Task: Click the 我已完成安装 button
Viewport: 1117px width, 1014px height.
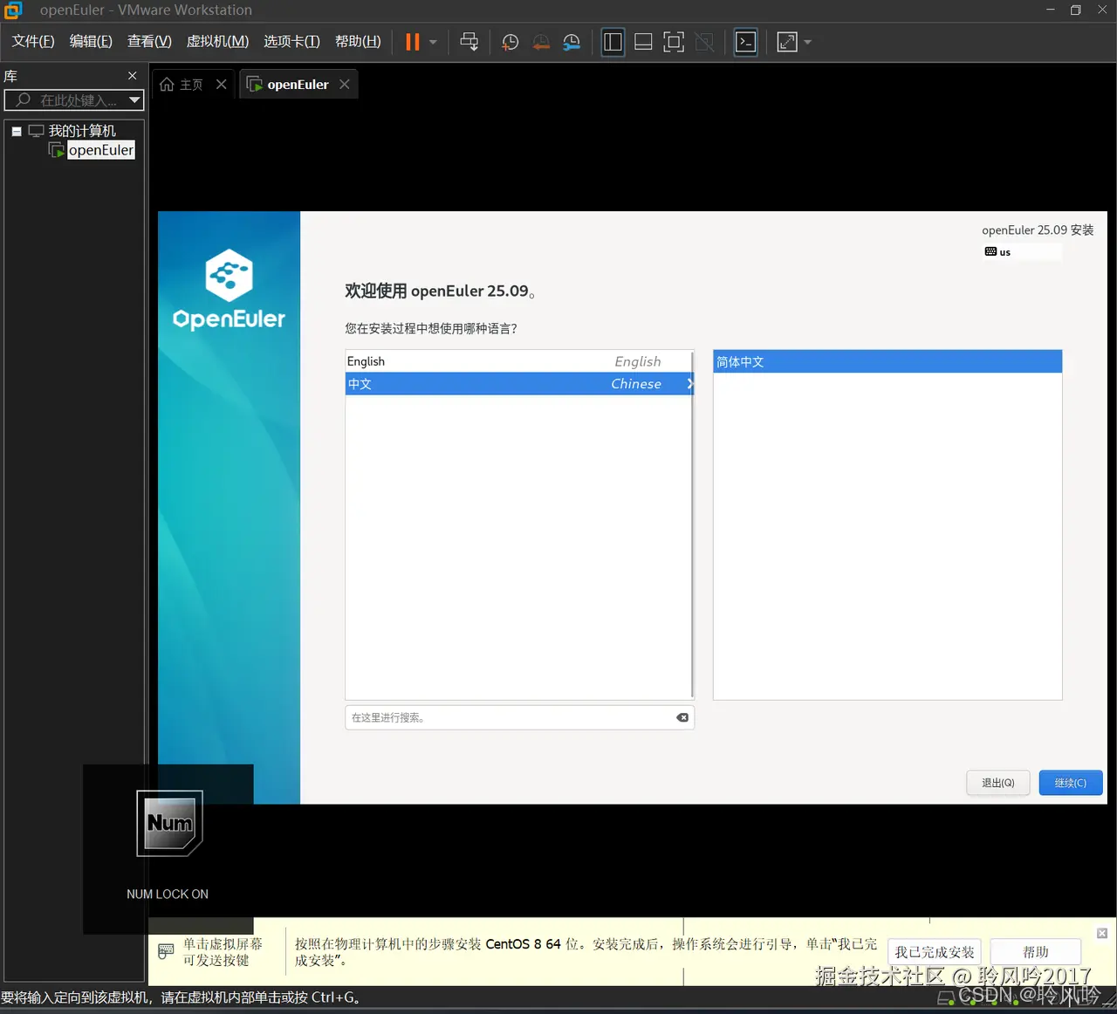Action: (935, 952)
